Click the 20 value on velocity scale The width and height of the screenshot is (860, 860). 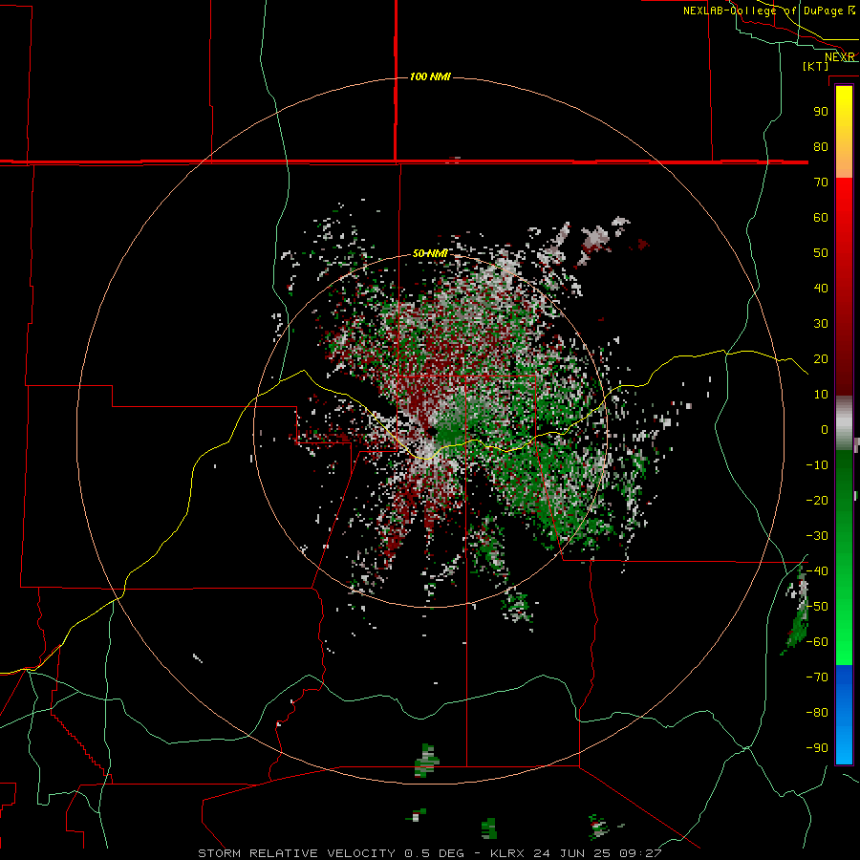tap(821, 358)
